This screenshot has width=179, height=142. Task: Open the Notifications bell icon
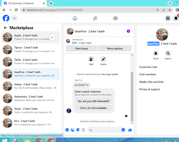tap(176, 18)
